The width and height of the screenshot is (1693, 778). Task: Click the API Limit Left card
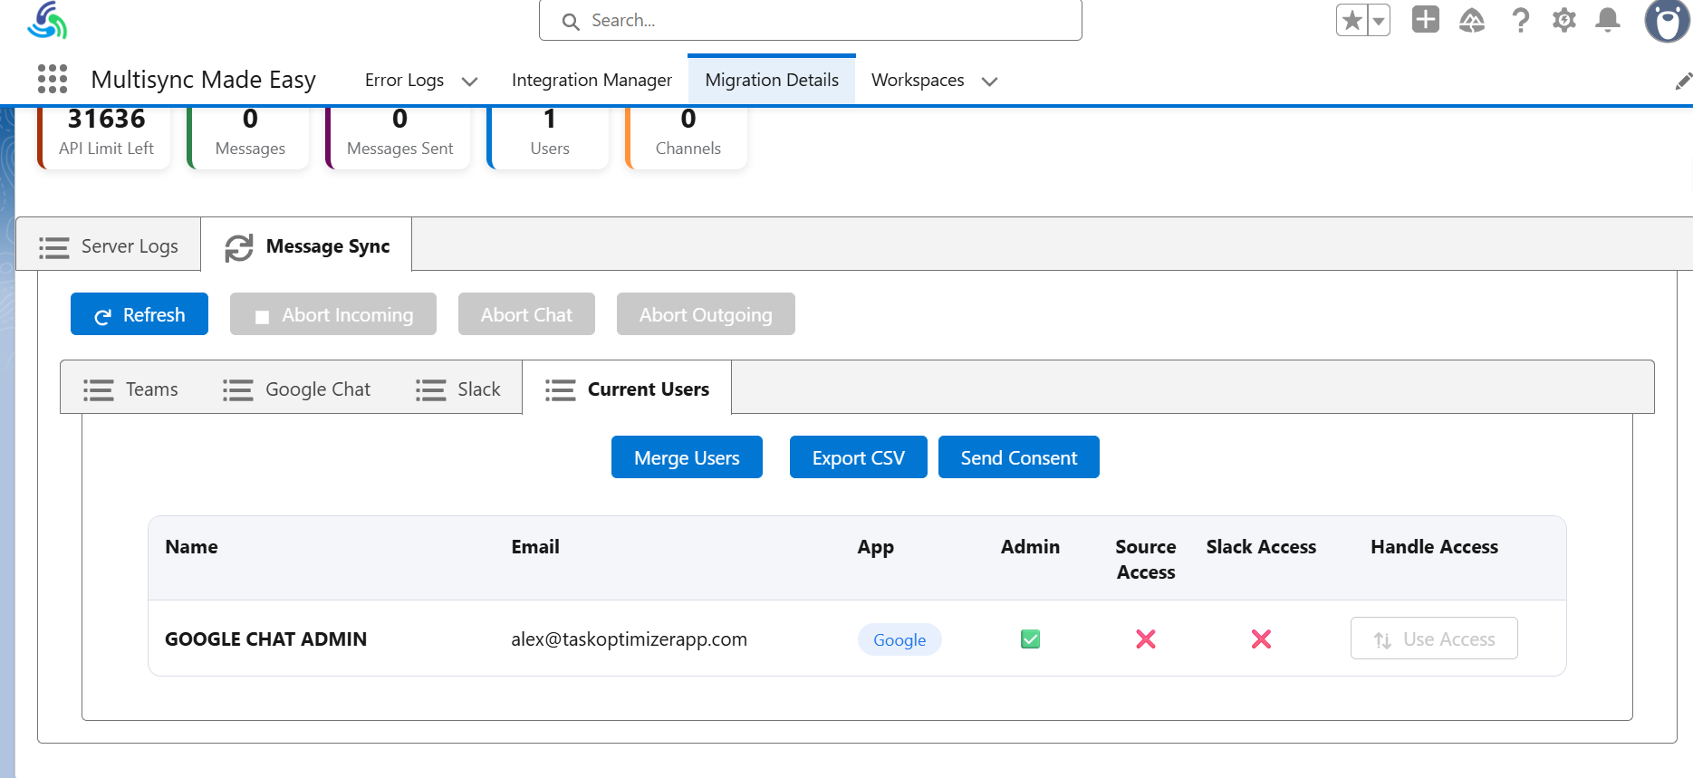click(104, 138)
